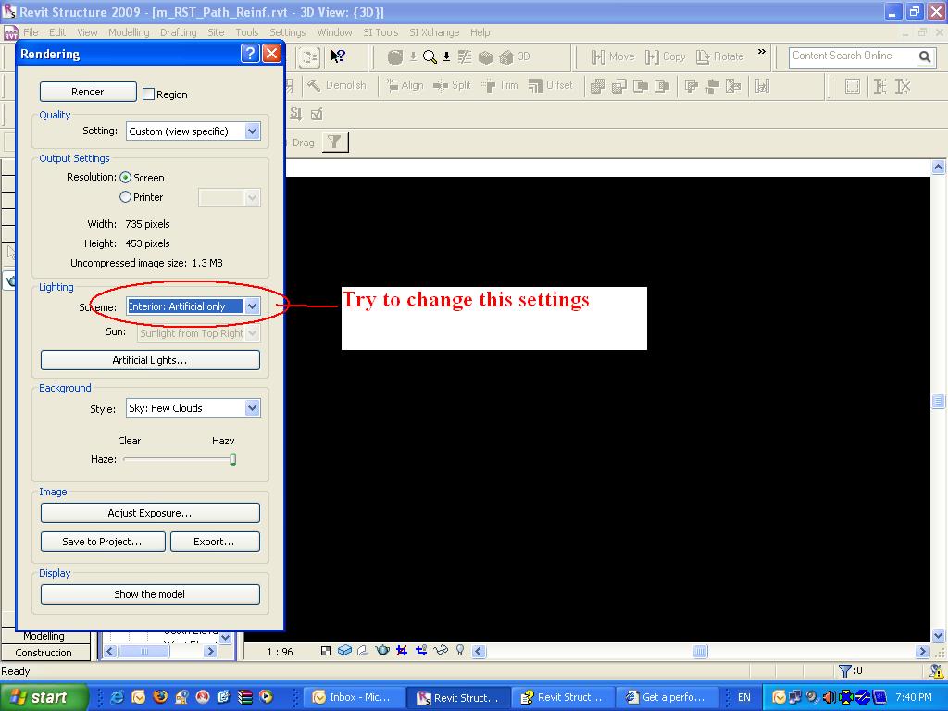Open the Quality Setting dropdown

pos(252,131)
